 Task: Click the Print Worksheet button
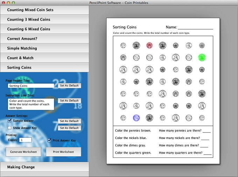[x=63, y=152]
